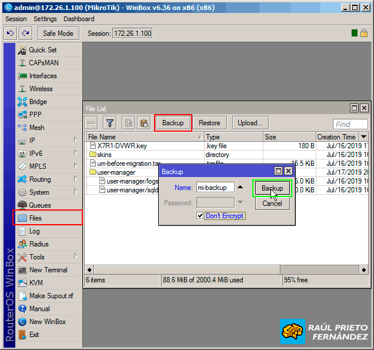Screen dimensions: 374x350
Task: Click the paste icon in File List toolbar
Action: [x=143, y=123]
